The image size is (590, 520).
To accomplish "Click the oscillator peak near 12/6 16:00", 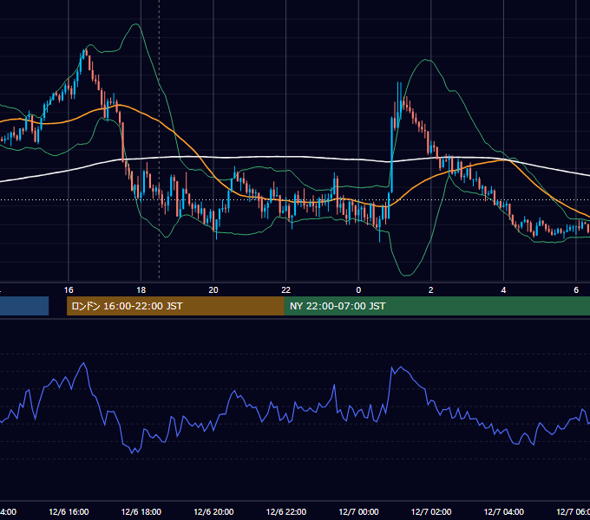I will click(84, 363).
